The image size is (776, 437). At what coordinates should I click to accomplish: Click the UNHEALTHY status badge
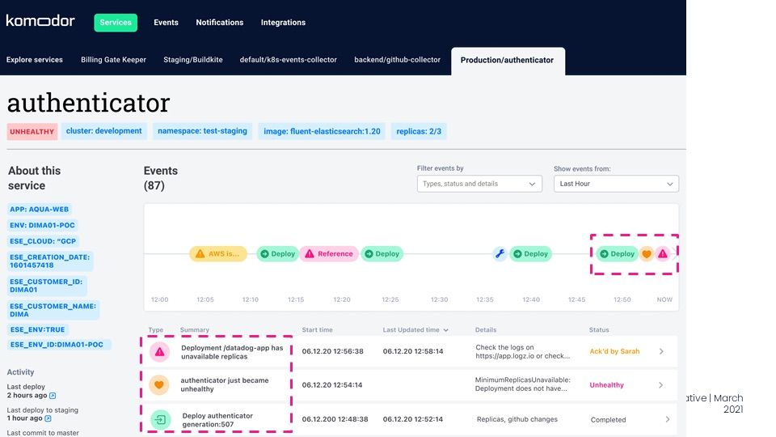pos(32,131)
